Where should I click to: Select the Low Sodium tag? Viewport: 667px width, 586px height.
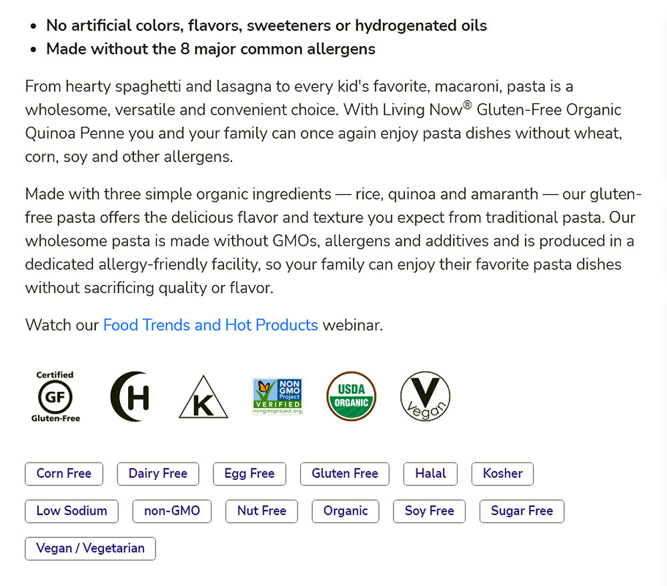pyautogui.click(x=71, y=511)
